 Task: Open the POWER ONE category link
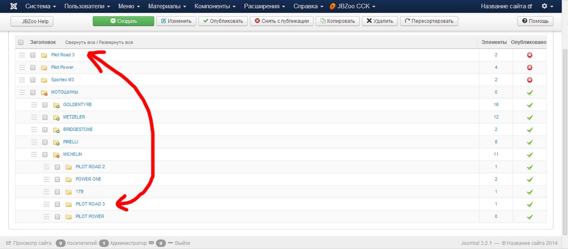point(88,179)
